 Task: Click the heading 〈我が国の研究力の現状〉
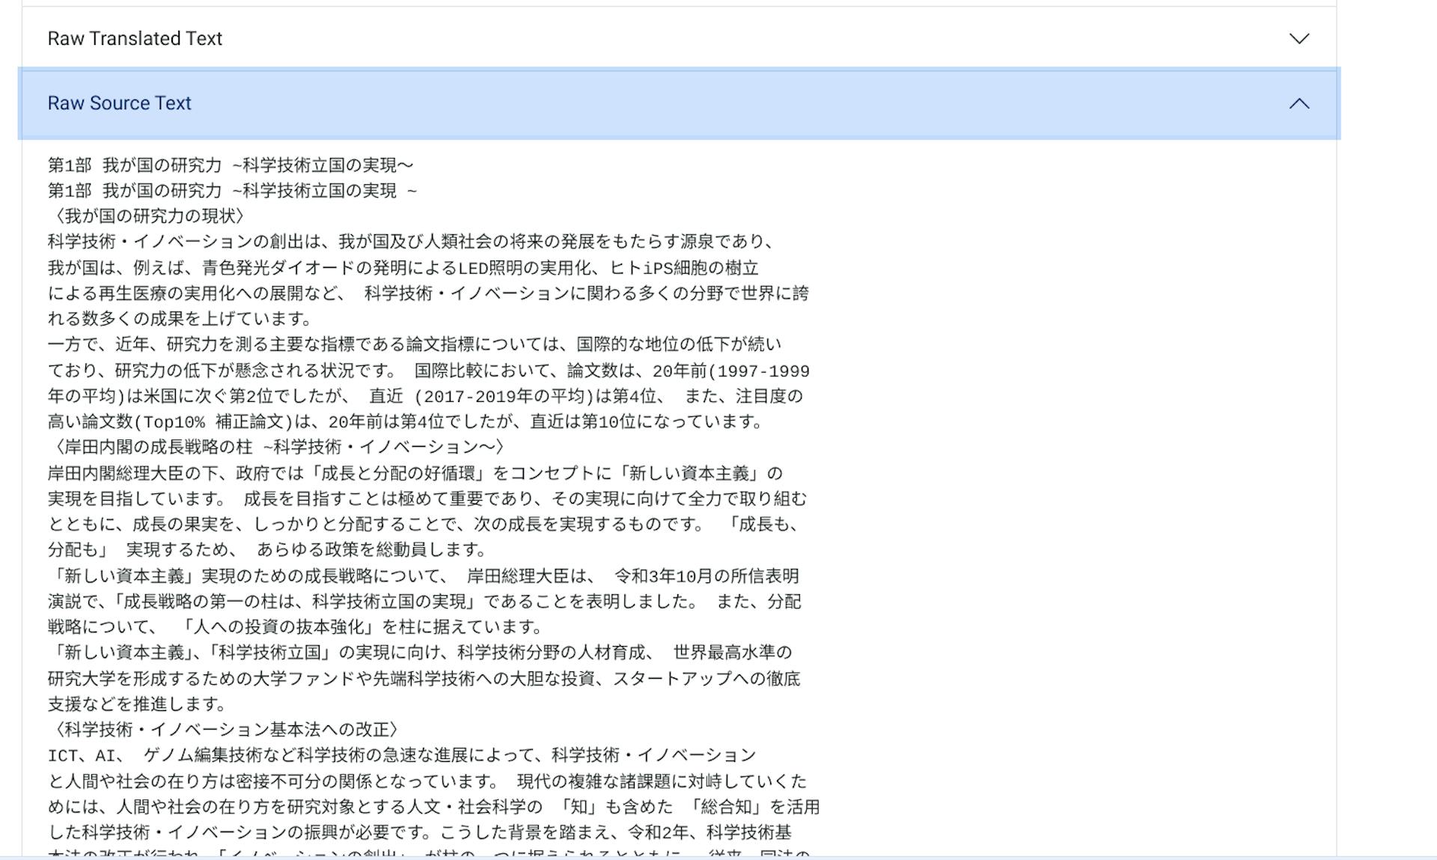pos(147,216)
